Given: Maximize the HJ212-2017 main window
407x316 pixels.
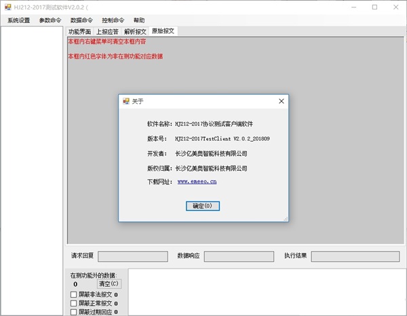Looking at the screenshot, I should [x=374, y=7].
